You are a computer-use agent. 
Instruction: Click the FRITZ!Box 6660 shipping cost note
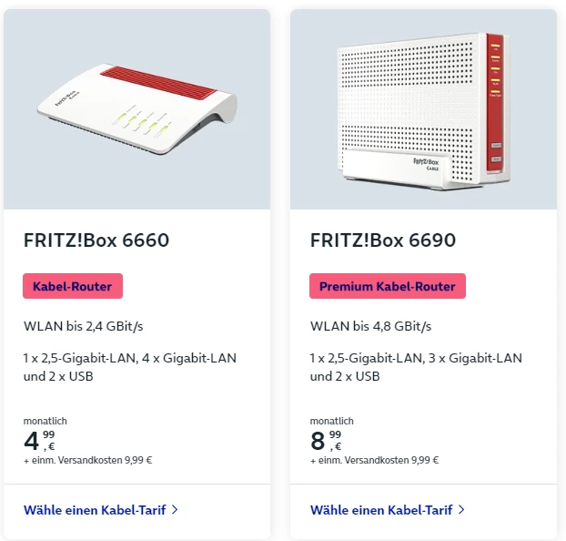coord(88,460)
